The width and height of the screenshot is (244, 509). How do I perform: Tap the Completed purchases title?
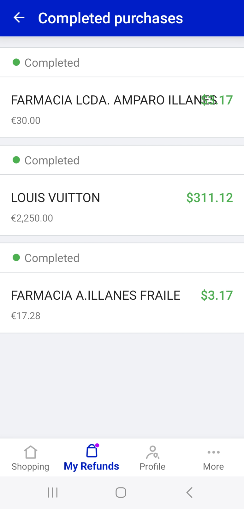click(110, 18)
